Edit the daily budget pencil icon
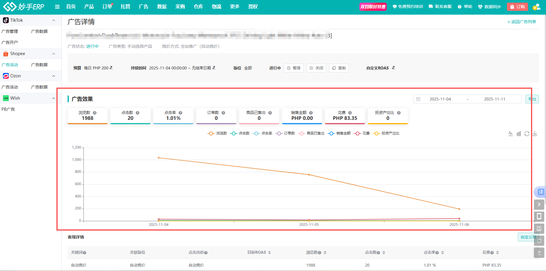This screenshot has height=271, width=546. 111,68
